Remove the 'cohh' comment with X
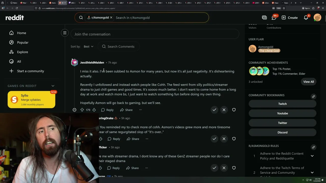The height and width of the screenshot is (183, 326). (224, 139)
